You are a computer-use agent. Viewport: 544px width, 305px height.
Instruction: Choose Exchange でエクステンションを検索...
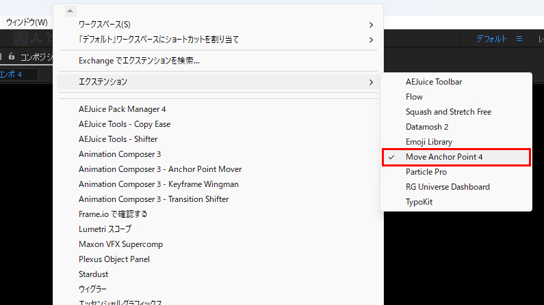pos(218,61)
